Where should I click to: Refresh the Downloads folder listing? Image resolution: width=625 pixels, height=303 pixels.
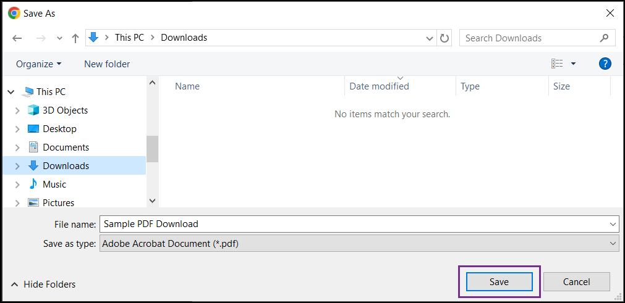click(x=444, y=38)
